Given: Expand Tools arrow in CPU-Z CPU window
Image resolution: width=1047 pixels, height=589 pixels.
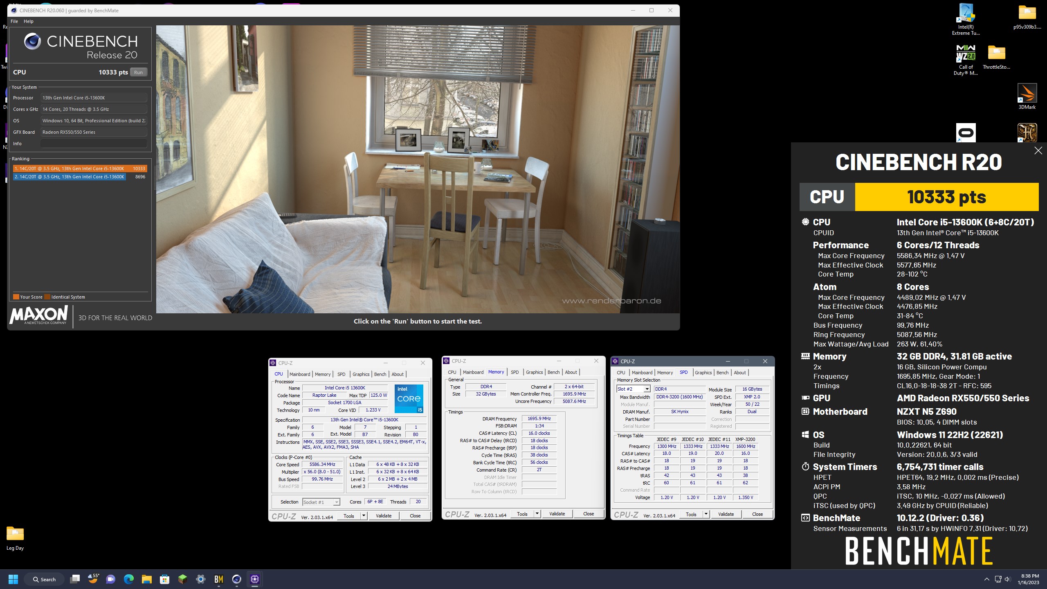Looking at the screenshot, I should [364, 516].
